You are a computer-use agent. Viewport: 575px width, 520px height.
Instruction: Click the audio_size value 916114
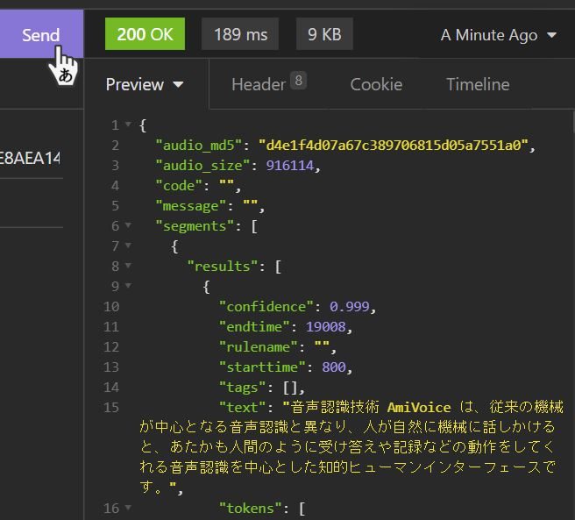(x=290, y=166)
